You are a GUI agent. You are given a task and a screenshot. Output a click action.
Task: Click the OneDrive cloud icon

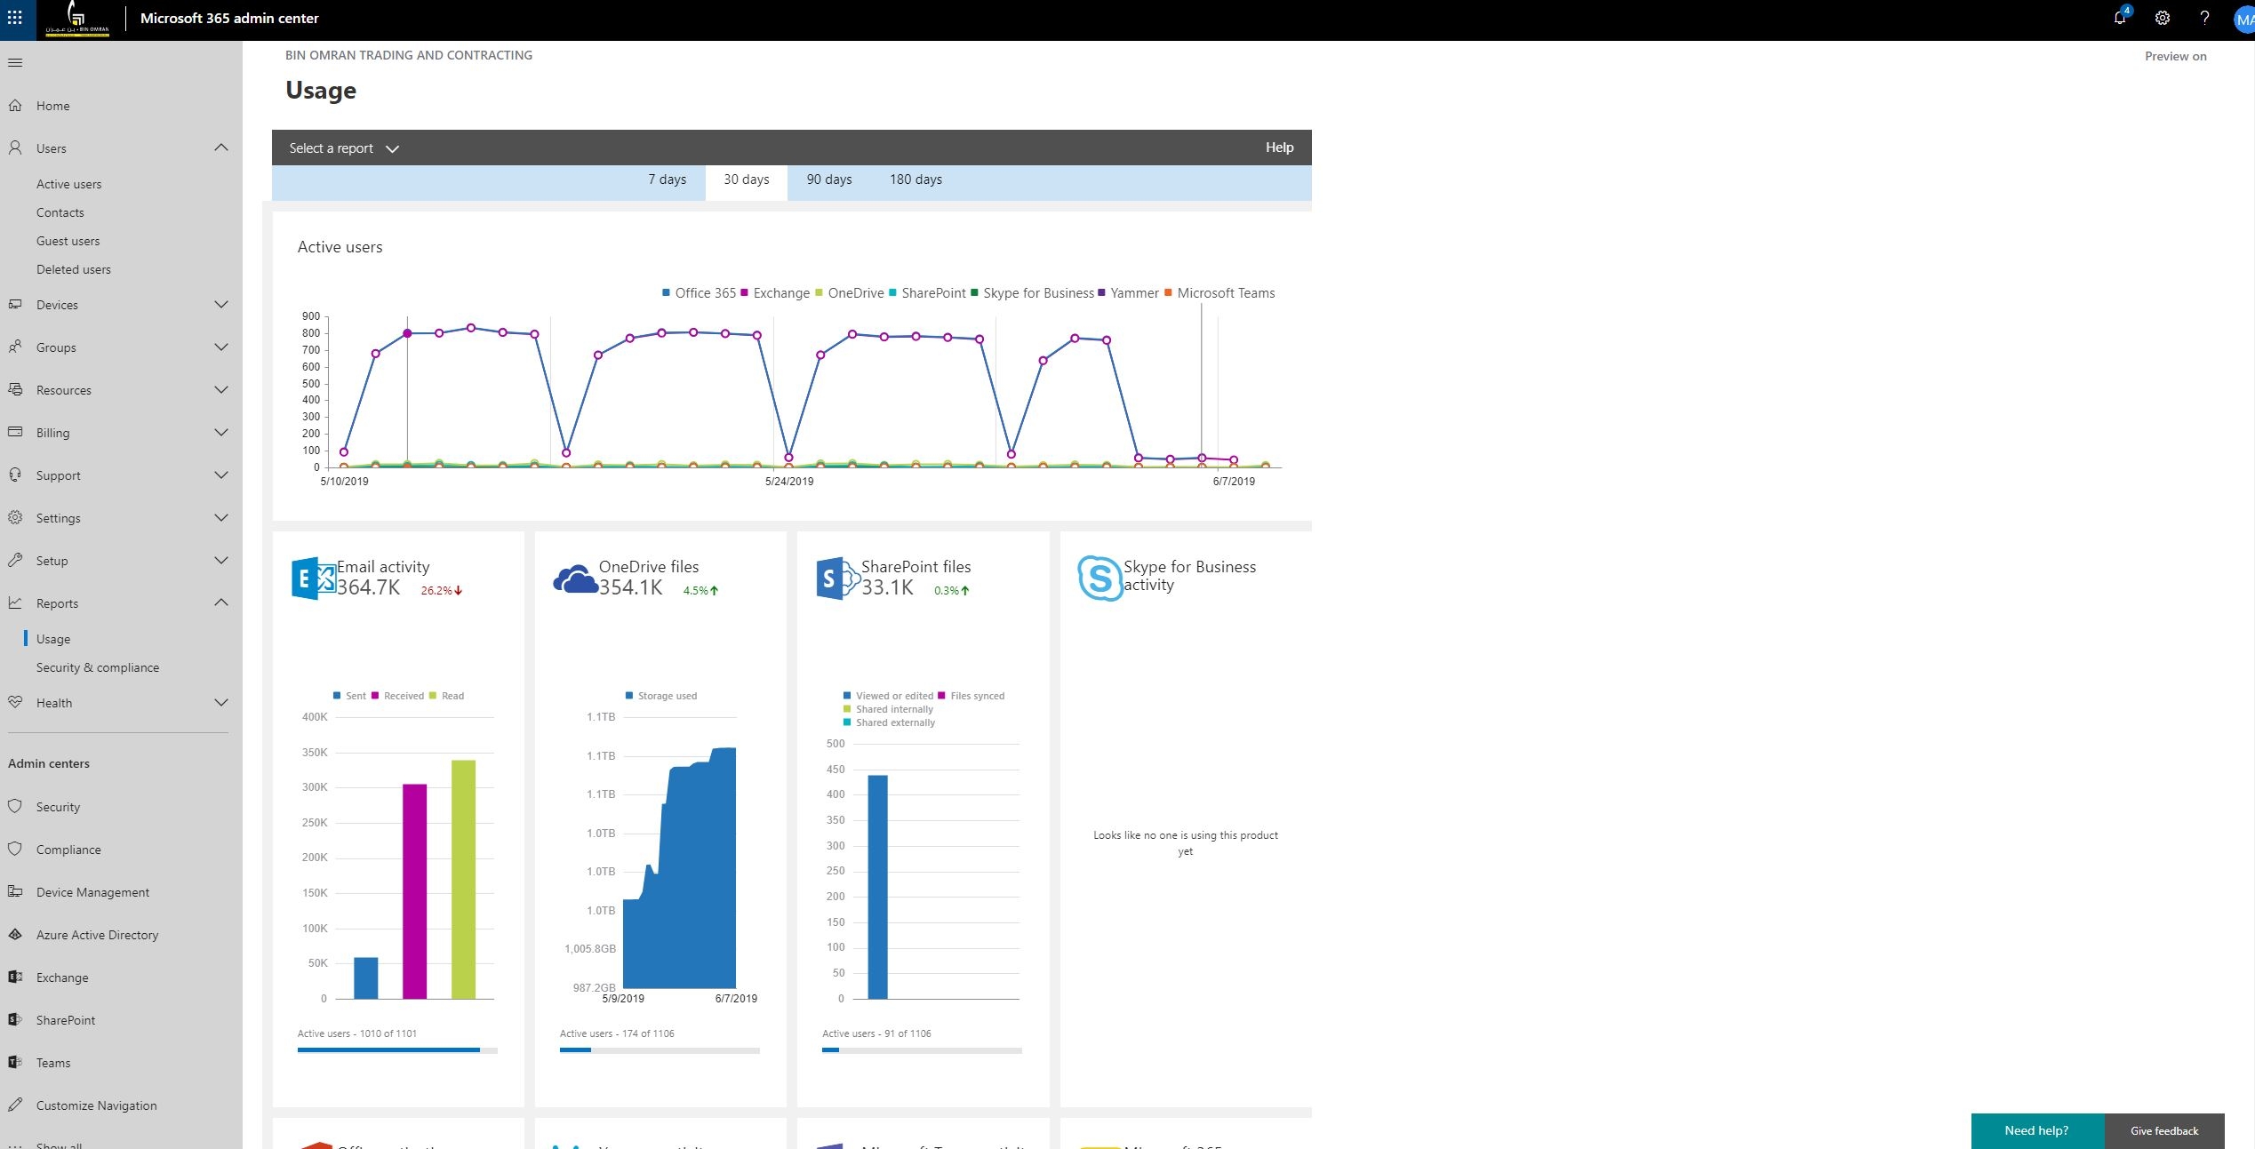click(575, 578)
